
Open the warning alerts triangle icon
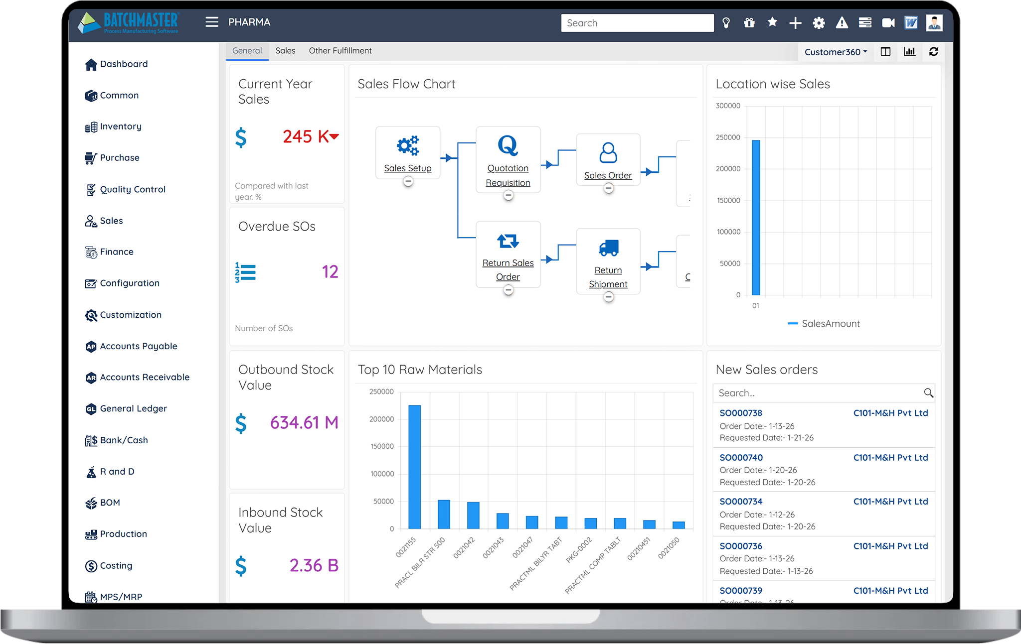842,23
